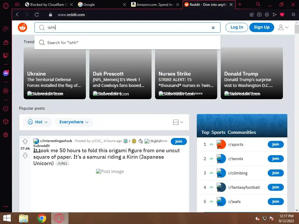Image resolution: width=299 pixels, height=224 pixels.
Task: Open the r/climbing community link
Action: click(x=238, y=173)
